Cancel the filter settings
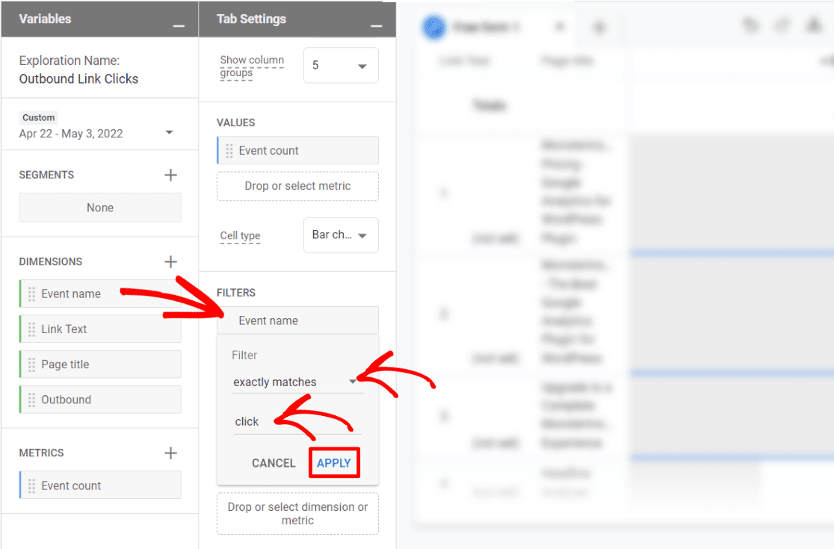Viewport: 834px width, 549px height. [274, 463]
